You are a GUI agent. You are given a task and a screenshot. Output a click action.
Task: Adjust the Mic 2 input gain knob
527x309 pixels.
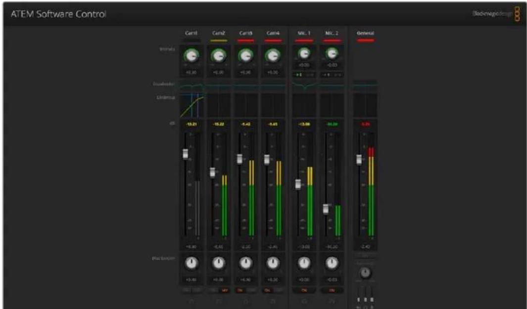click(x=332, y=53)
